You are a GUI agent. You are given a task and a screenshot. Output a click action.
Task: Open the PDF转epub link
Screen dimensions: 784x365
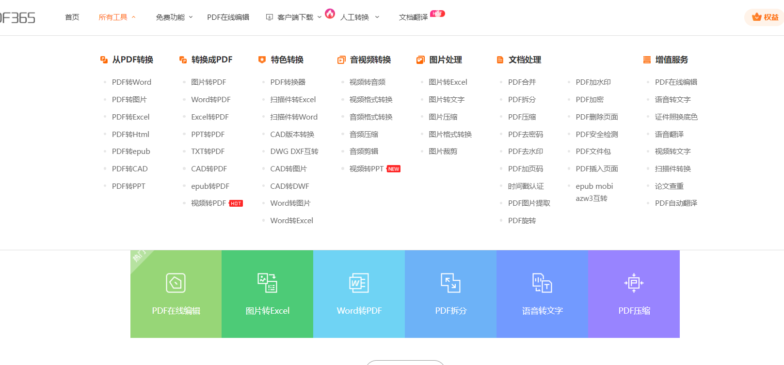tap(131, 152)
